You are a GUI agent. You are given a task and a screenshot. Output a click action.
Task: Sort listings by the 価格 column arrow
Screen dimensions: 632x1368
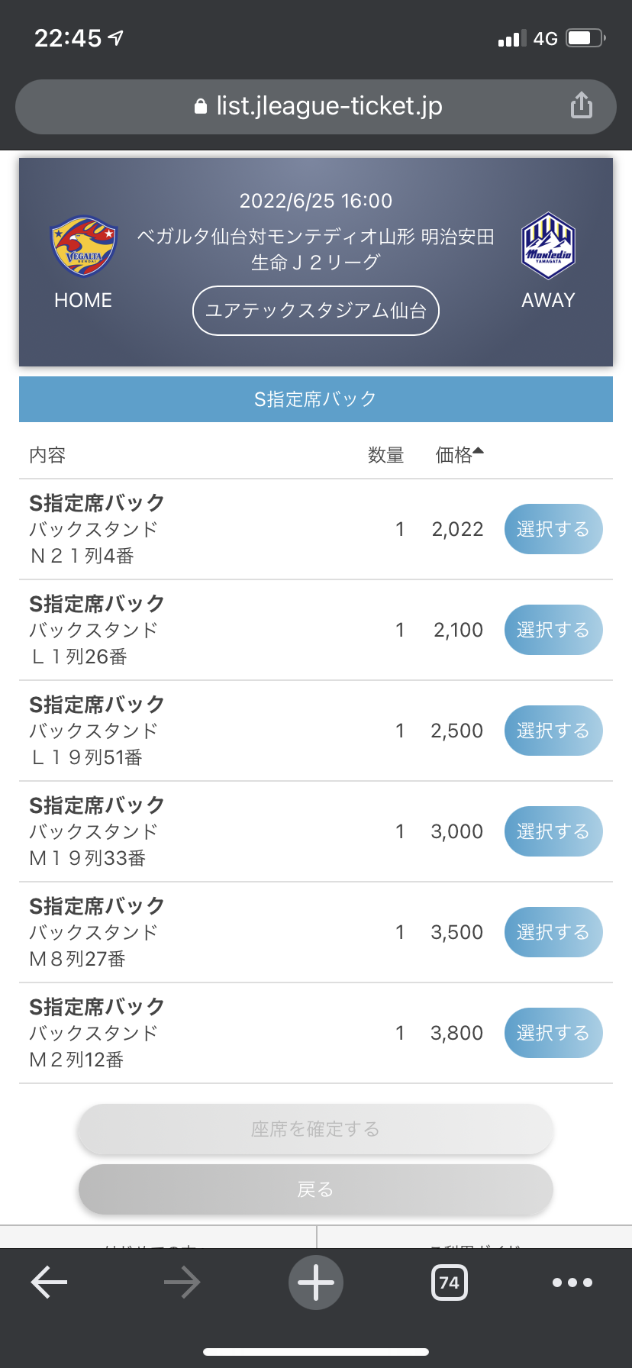click(x=479, y=451)
